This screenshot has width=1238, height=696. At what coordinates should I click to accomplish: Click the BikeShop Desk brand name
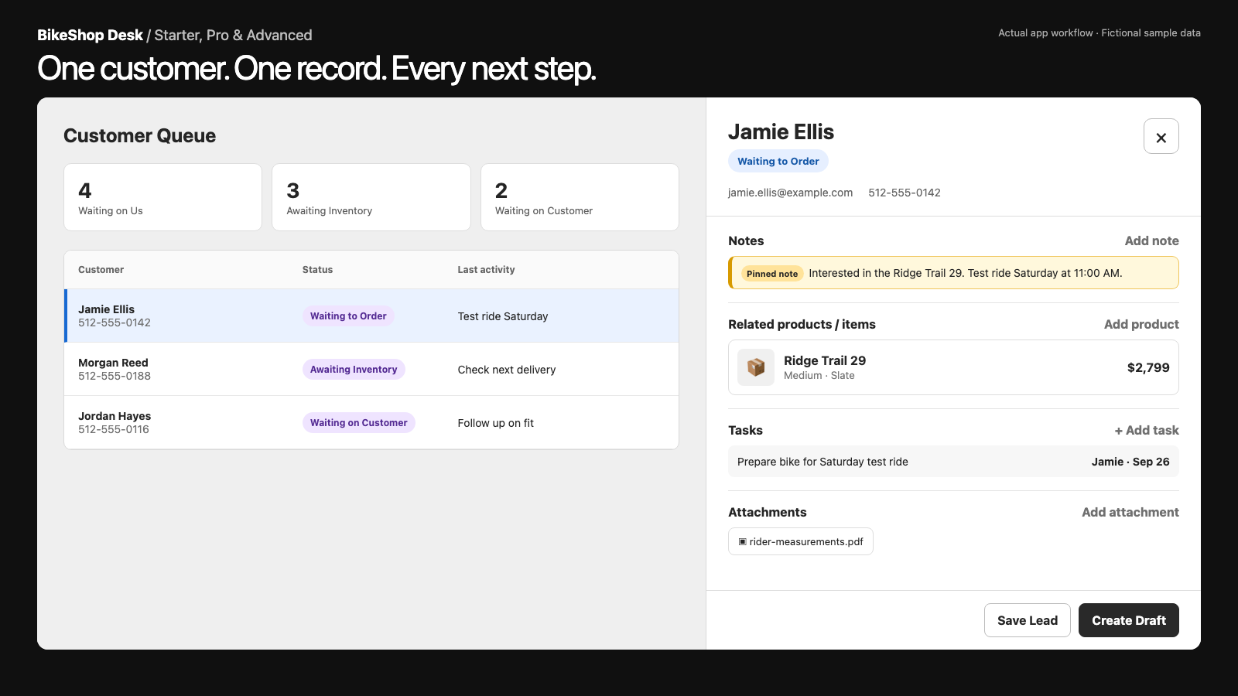click(x=90, y=35)
